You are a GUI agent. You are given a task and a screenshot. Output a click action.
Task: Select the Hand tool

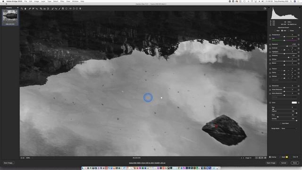click(x=25, y=8)
